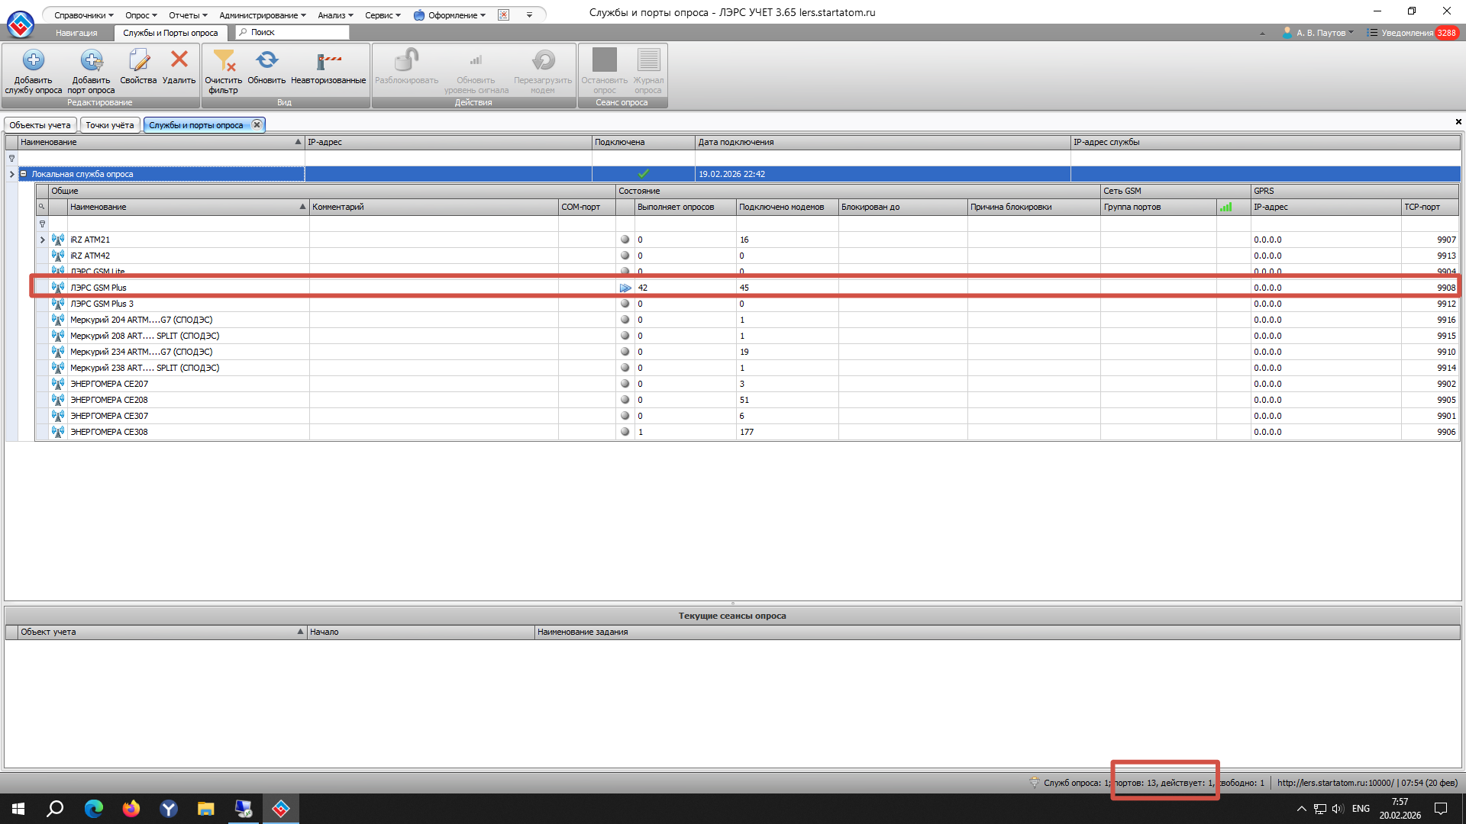Open Firefox from the taskbar
The height and width of the screenshot is (824, 1466).
[131, 809]
